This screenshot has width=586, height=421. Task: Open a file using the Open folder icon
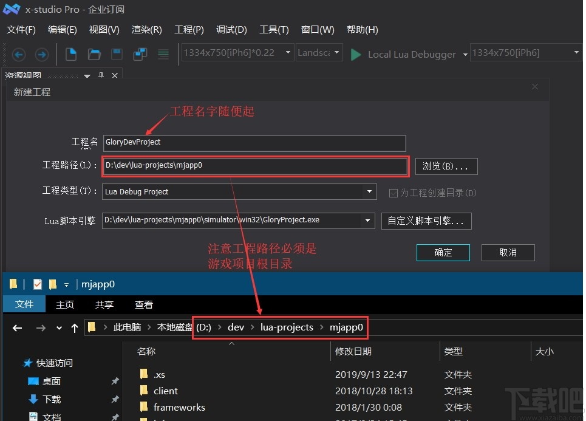[x=94, y=54]
